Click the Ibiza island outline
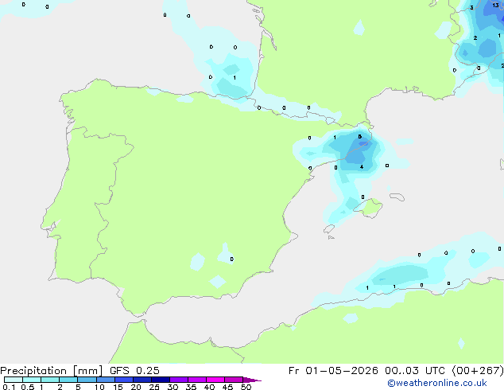504x390 pixels. click(x=329, y=229)
